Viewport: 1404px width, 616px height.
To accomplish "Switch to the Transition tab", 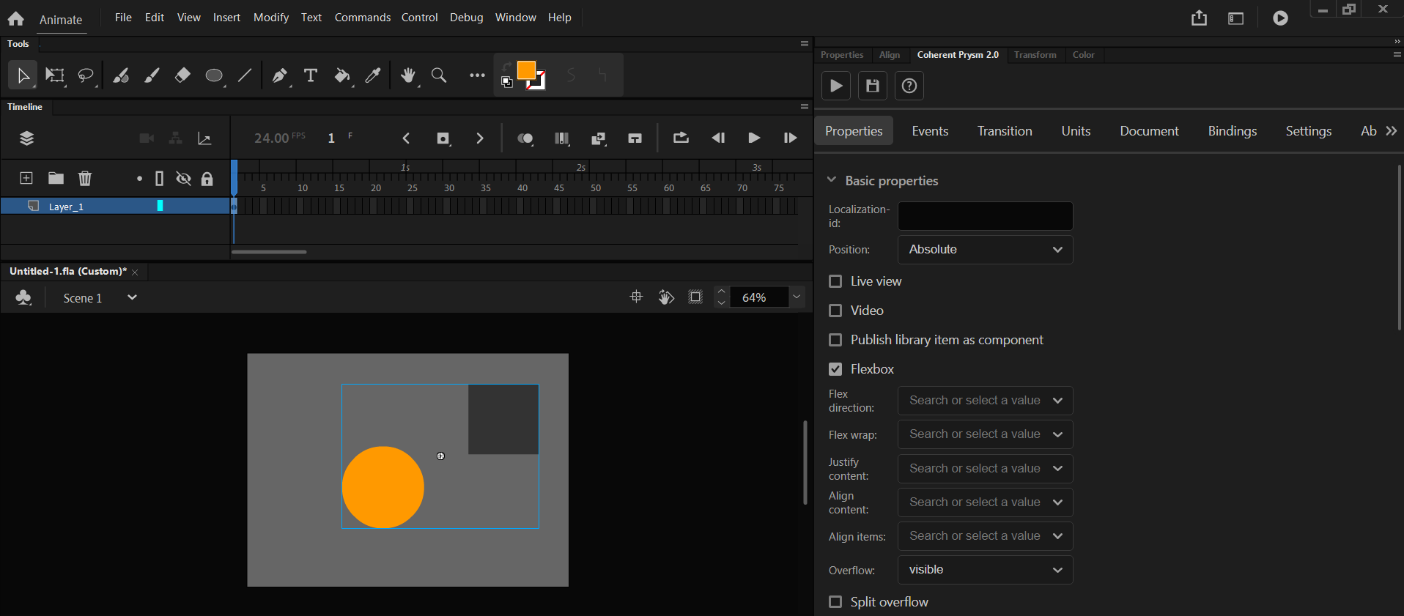I will coord(1005,131).
